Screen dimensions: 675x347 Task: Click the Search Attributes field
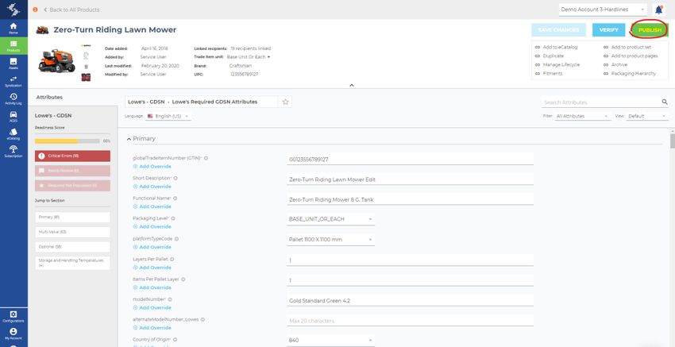pyautogui.click(x=601, y=102)
